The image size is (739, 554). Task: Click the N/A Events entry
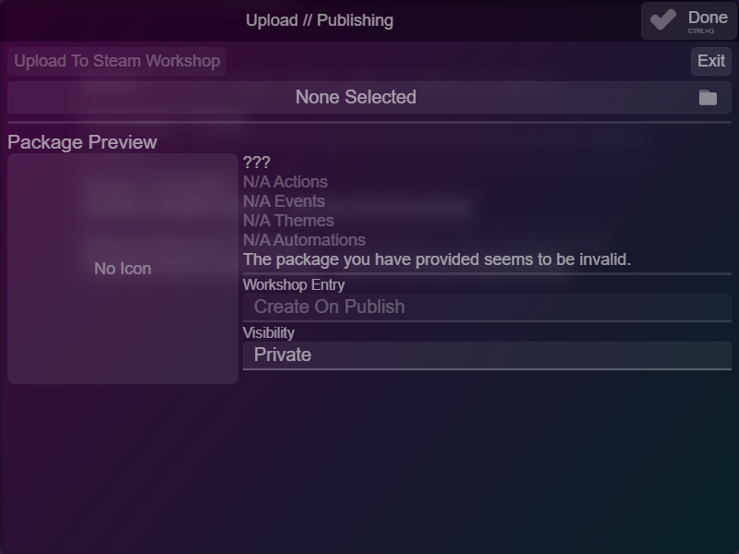[x=284, y=201]
